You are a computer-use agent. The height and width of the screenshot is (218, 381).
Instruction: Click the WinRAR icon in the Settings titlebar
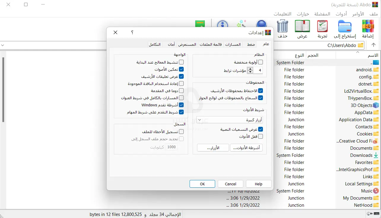tap(268, 32)
